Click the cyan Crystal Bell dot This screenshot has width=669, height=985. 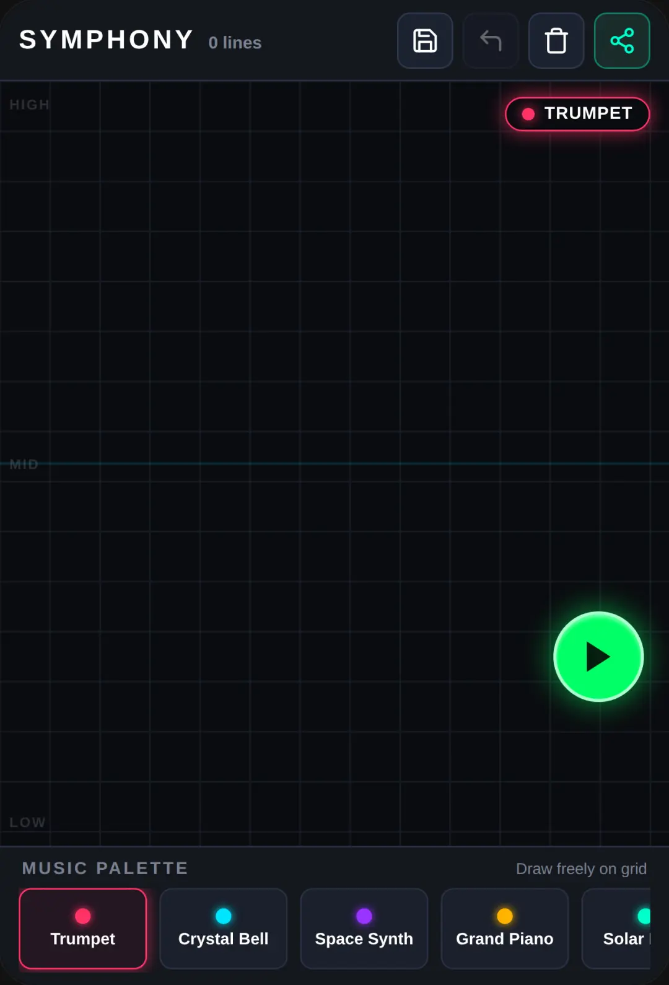click(224, 916)
